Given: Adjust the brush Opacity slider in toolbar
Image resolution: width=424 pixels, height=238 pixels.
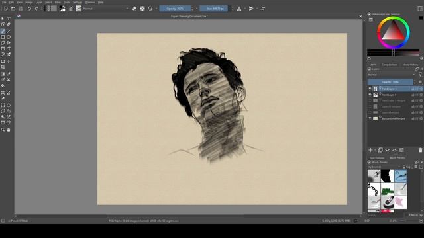Looking at the screenshot, I should [x=175, y=9].
